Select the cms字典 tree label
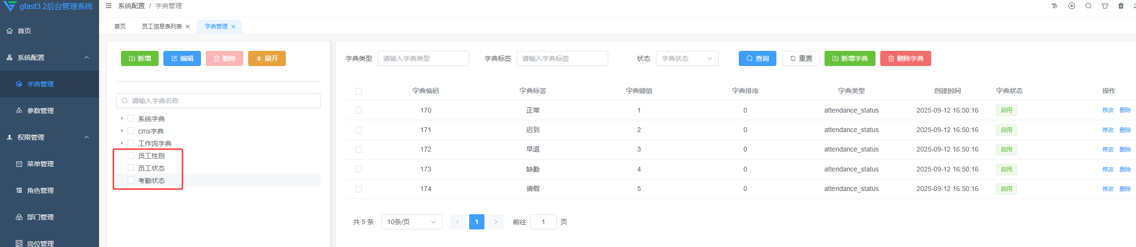Image resolution: width=1136 pixels, height=247 pixels. click(x=151, y=131)
